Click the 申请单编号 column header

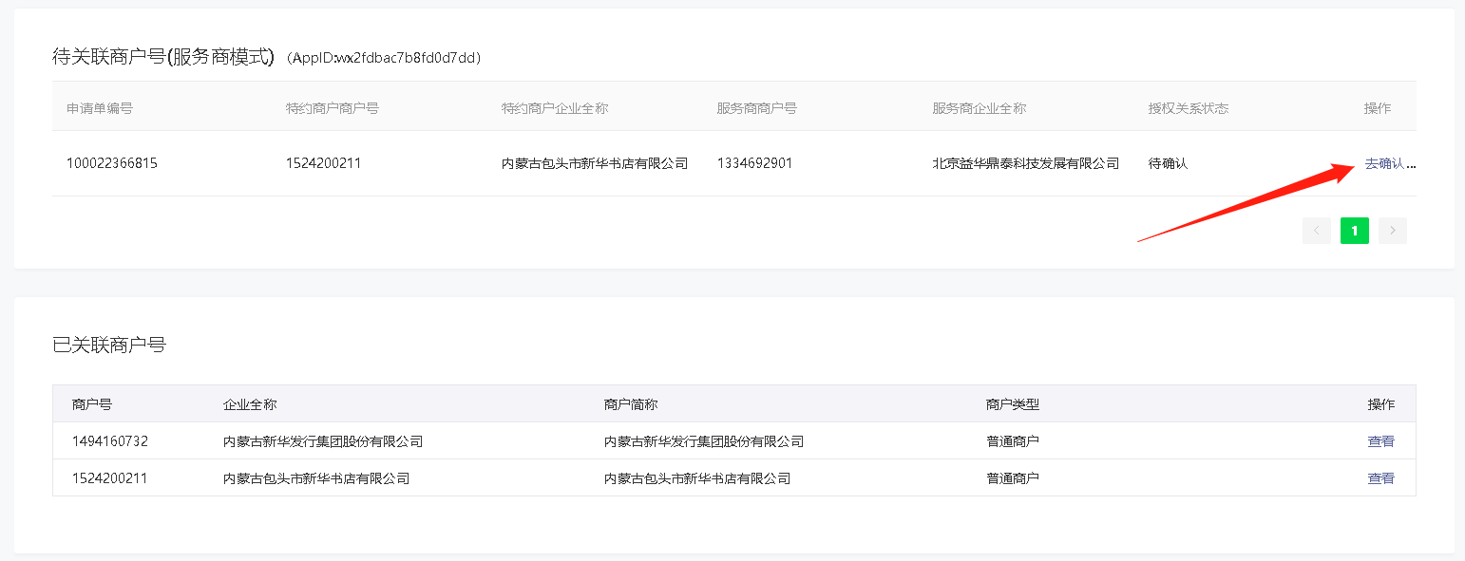coord(100,108)
